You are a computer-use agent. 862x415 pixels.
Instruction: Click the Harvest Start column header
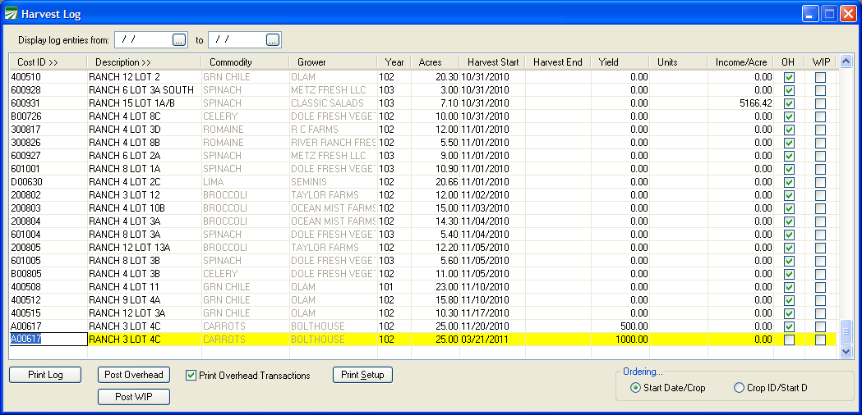493,62
